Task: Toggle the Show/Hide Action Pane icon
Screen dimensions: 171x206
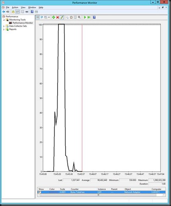Action: 36,12
